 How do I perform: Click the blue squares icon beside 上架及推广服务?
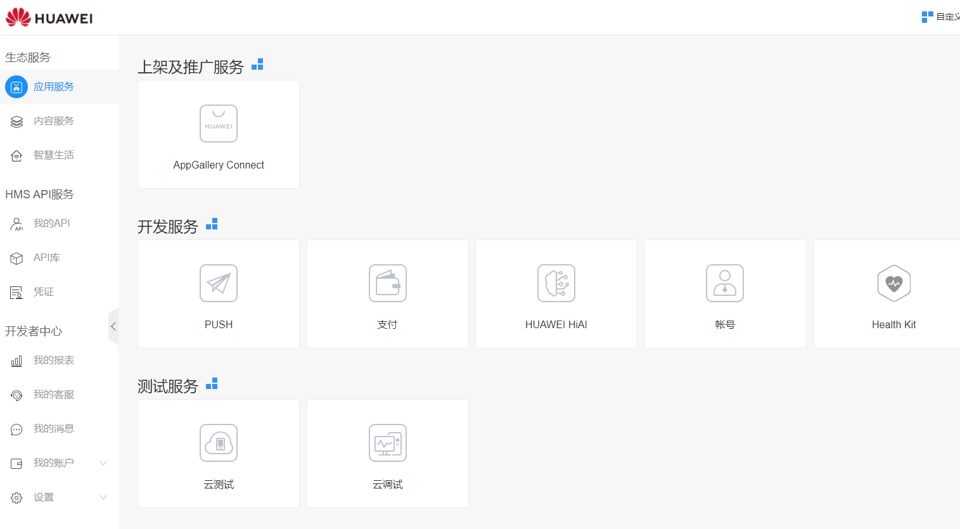[257, 65]
